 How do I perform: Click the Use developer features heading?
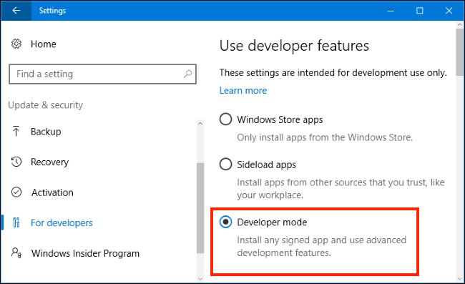[294, 46]
